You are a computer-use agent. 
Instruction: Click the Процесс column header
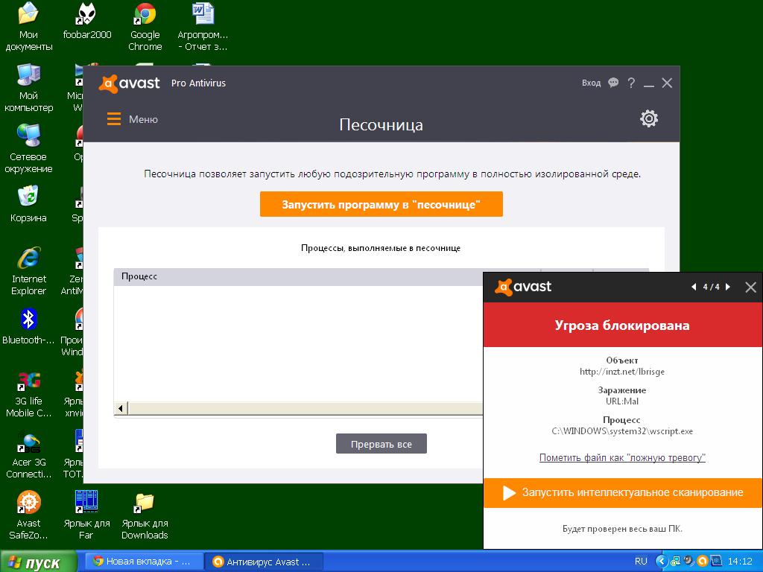coord(139,276)
